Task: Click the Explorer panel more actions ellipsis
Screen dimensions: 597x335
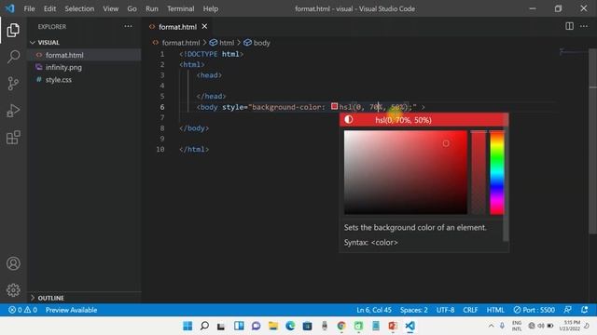Action: click(x=128, y=27)
